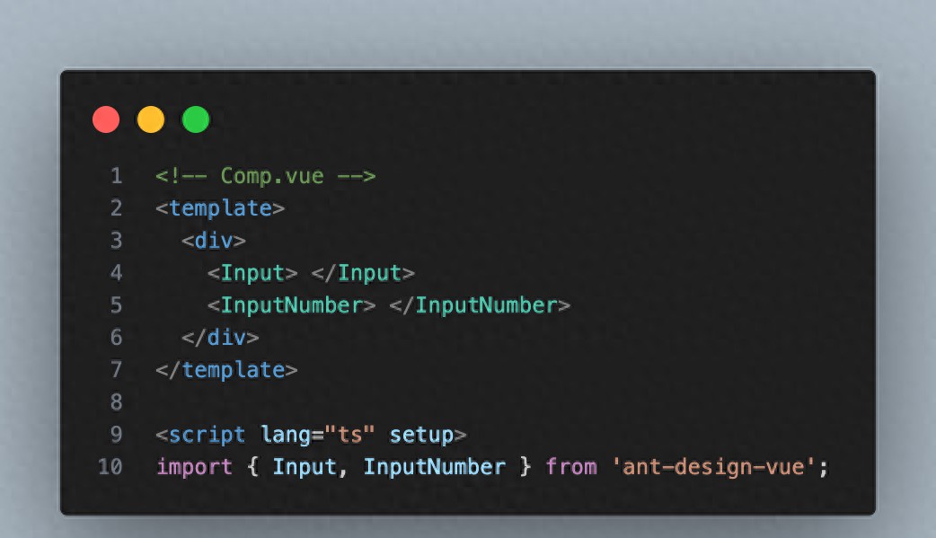This screenshot has height=538, width=936.
Task: Click the green maximize dot
Action: tap(196, 119)
